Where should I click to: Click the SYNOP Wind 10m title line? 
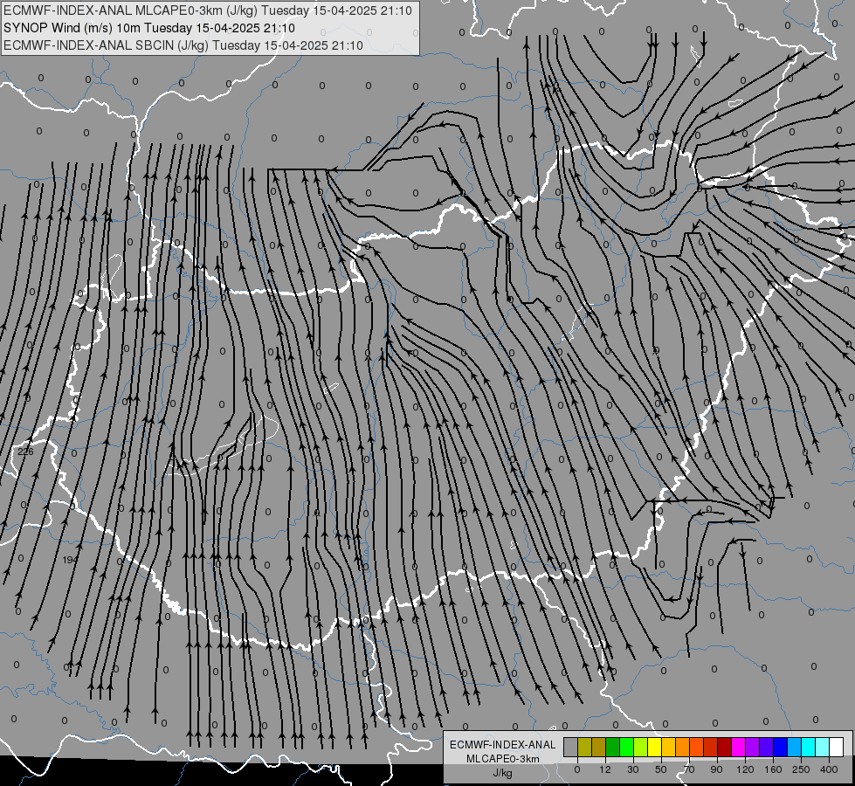coord(148,28)
